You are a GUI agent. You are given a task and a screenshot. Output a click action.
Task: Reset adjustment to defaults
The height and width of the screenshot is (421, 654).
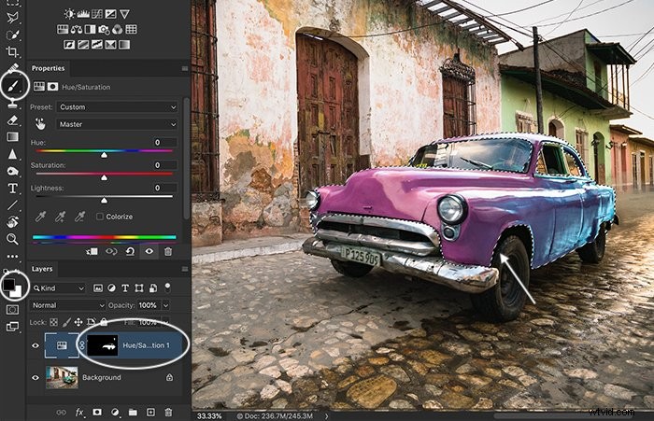pyautogui.click(x=130, y=251)
